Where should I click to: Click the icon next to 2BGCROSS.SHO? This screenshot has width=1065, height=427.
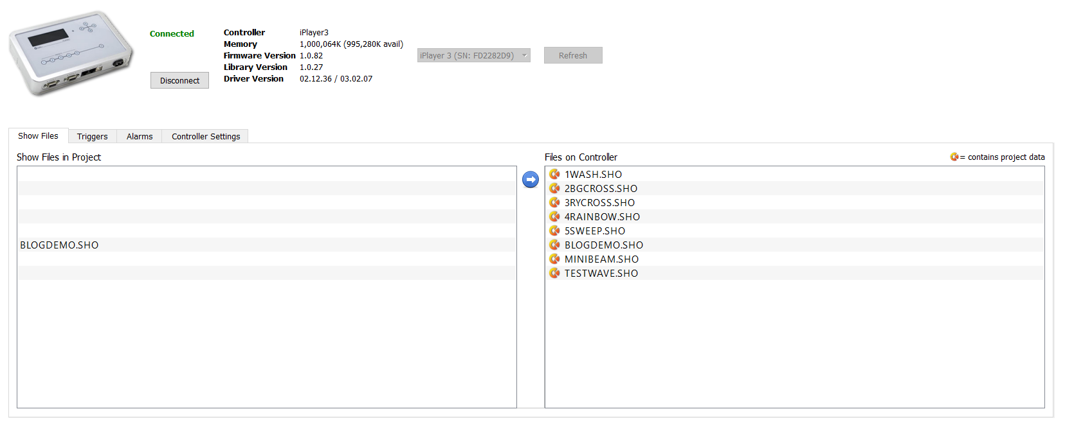coord(554,188)
